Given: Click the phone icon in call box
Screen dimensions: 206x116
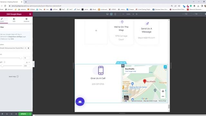Looking at the screenshot, I should 101,70.
